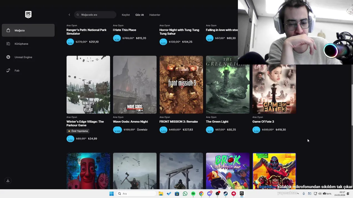
Task: Open Discord from the taskbar
Action: [209, 194]
